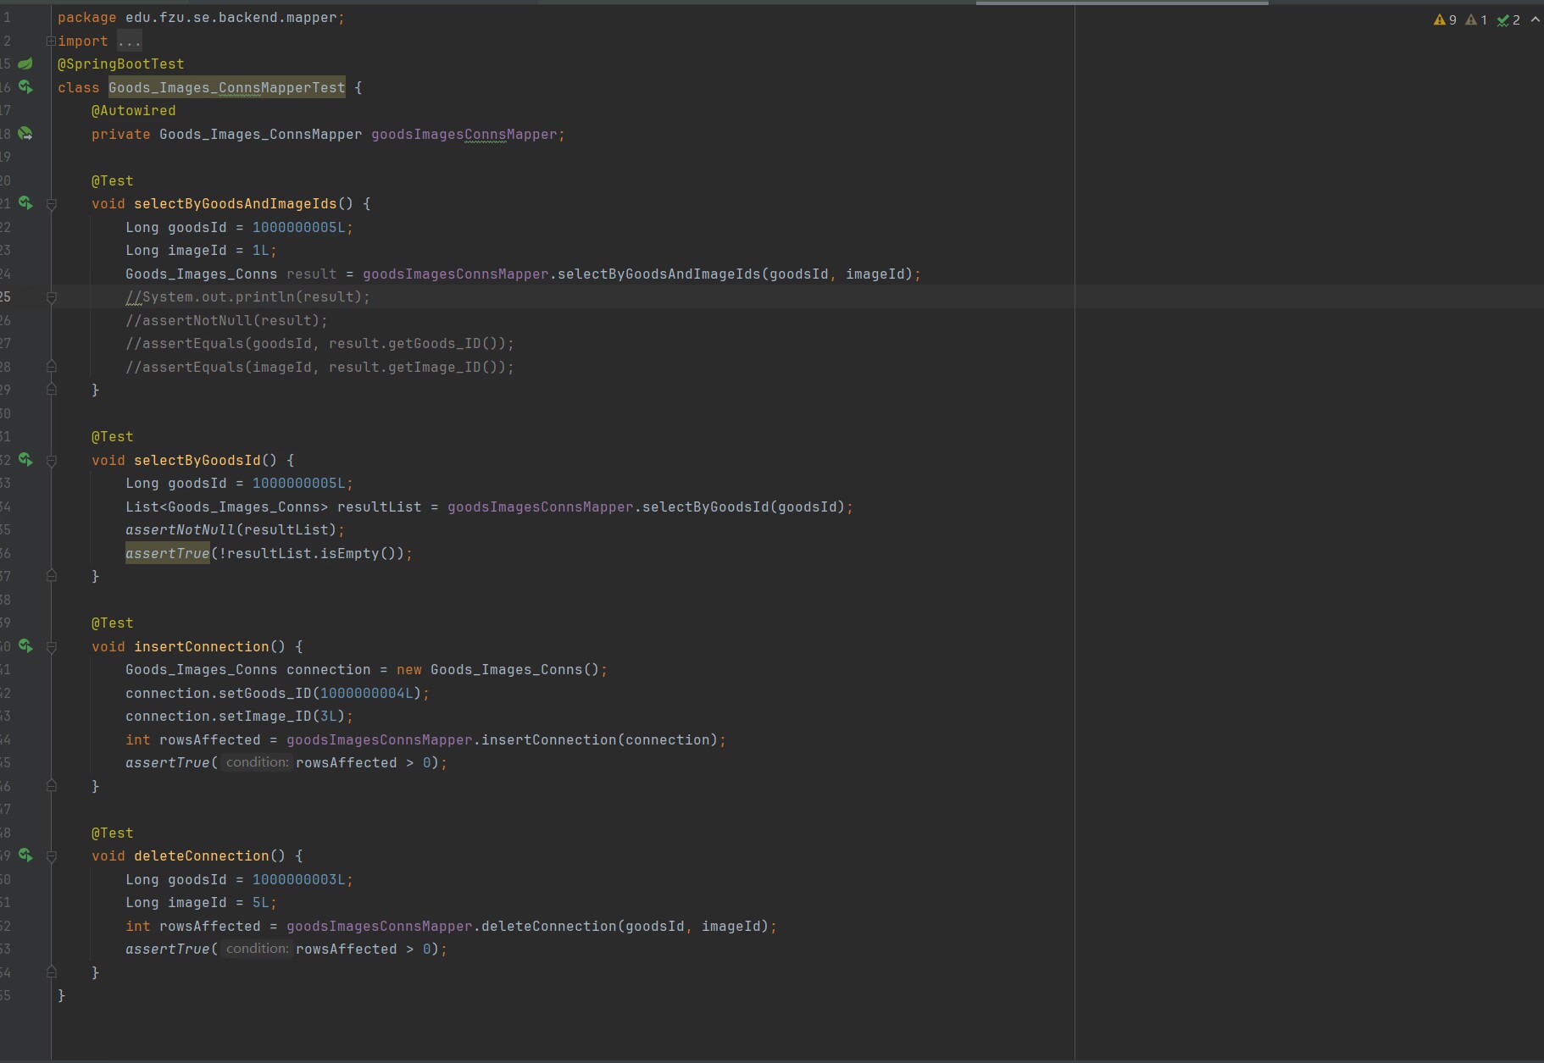1544x1063 pixels.
Task: Click the method name deleteConnection in its declaration
Action: point(201,855)
